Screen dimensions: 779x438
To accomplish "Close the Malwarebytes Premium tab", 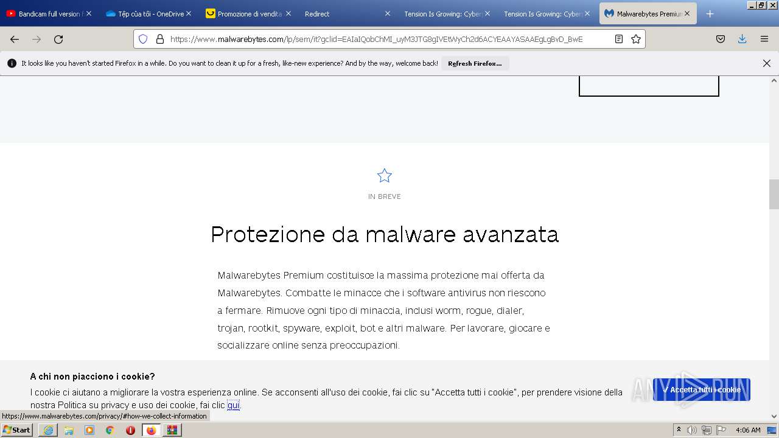I will click(687, 13).
